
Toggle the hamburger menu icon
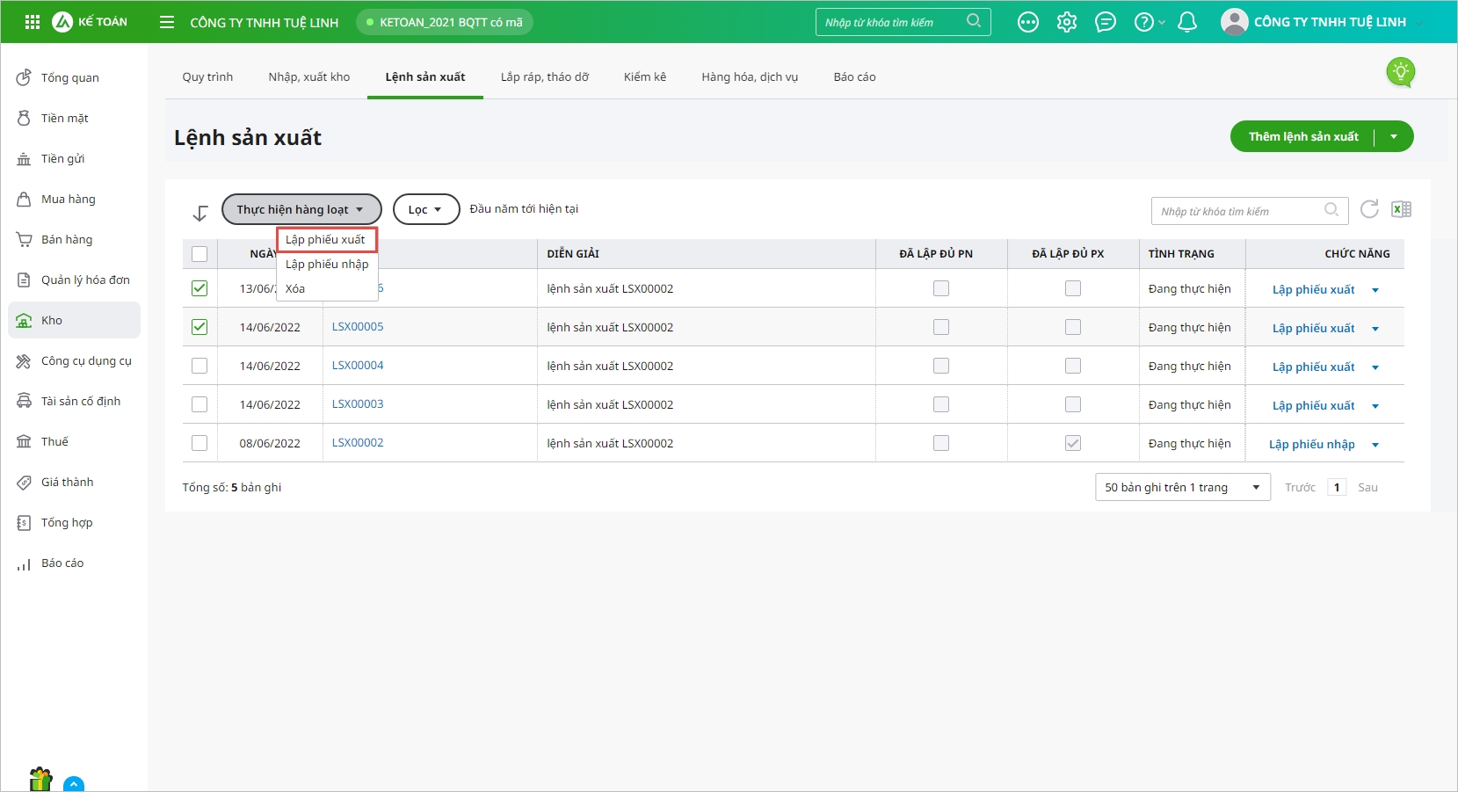tap(167, 22)
